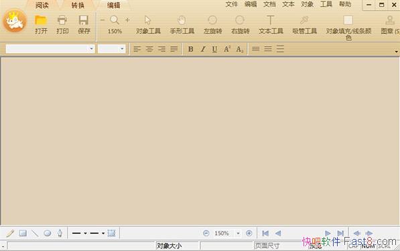This screenshot has width=400, height=251.
Task: Select the pencil drawing tool at bottom
Action: [x=11, y=233]
